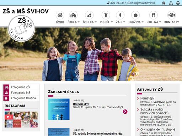Viewport: 182px width, 136px height.
Task: Open the sitemap icon in top bar
Action: 171,3
